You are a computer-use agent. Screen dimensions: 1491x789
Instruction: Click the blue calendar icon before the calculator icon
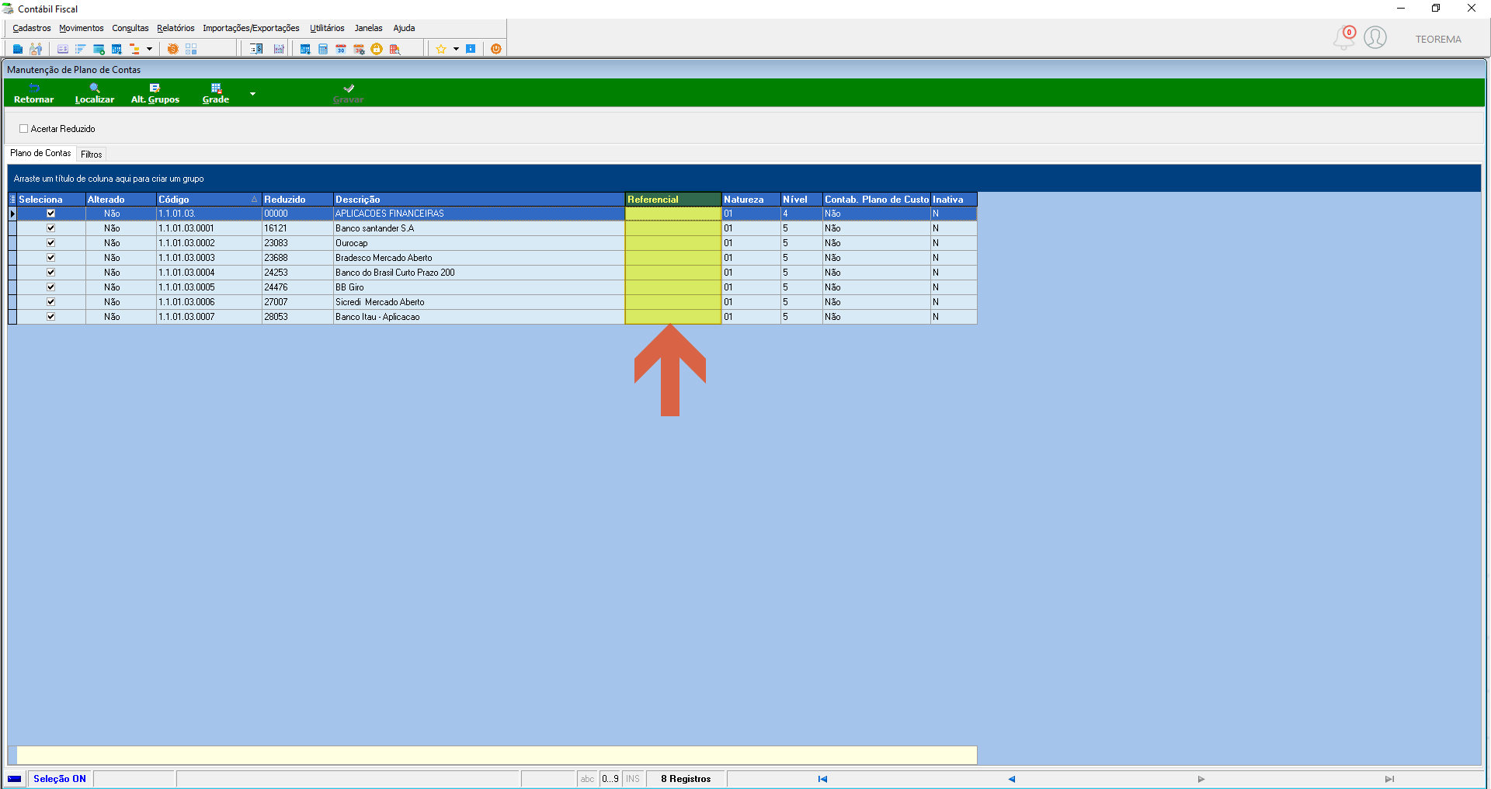(305, 49)
